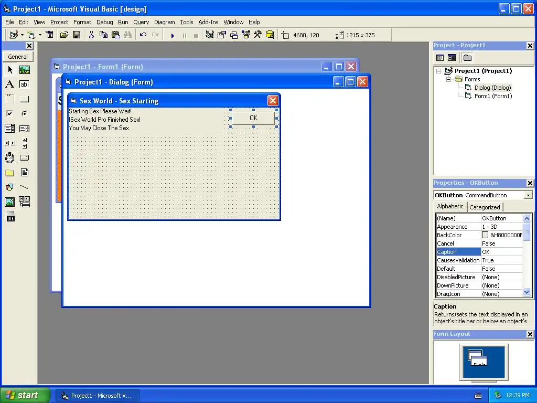Click the Undo toolbar icon
This screenshot has width=537, height=403.
pos(143,35)
